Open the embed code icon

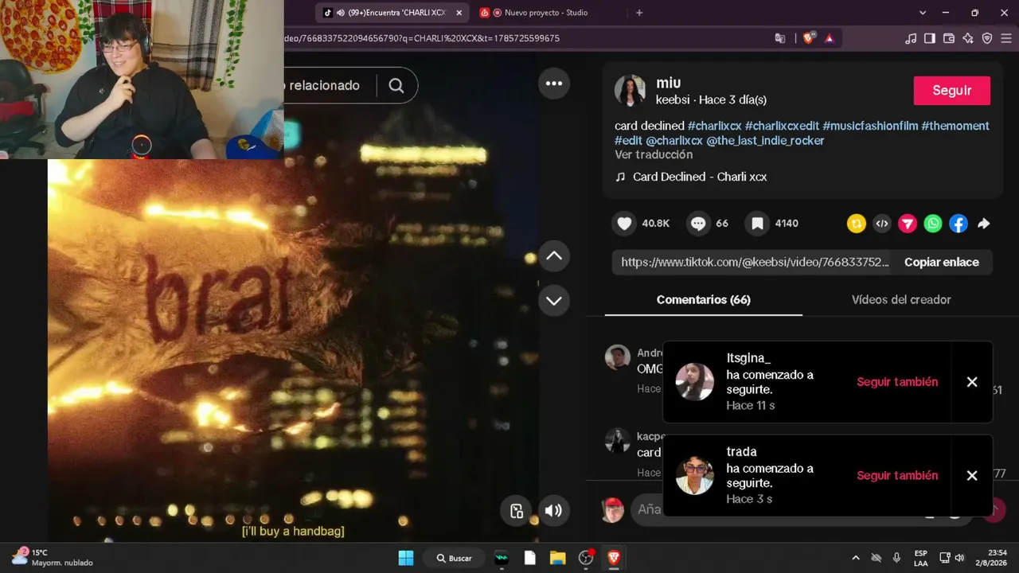(x=882, y=224)
